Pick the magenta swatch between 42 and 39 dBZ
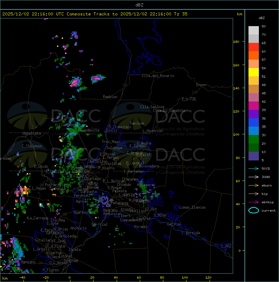Image resolution: width=279 pixels, height=282 pixels. click(x=254, y=105)
